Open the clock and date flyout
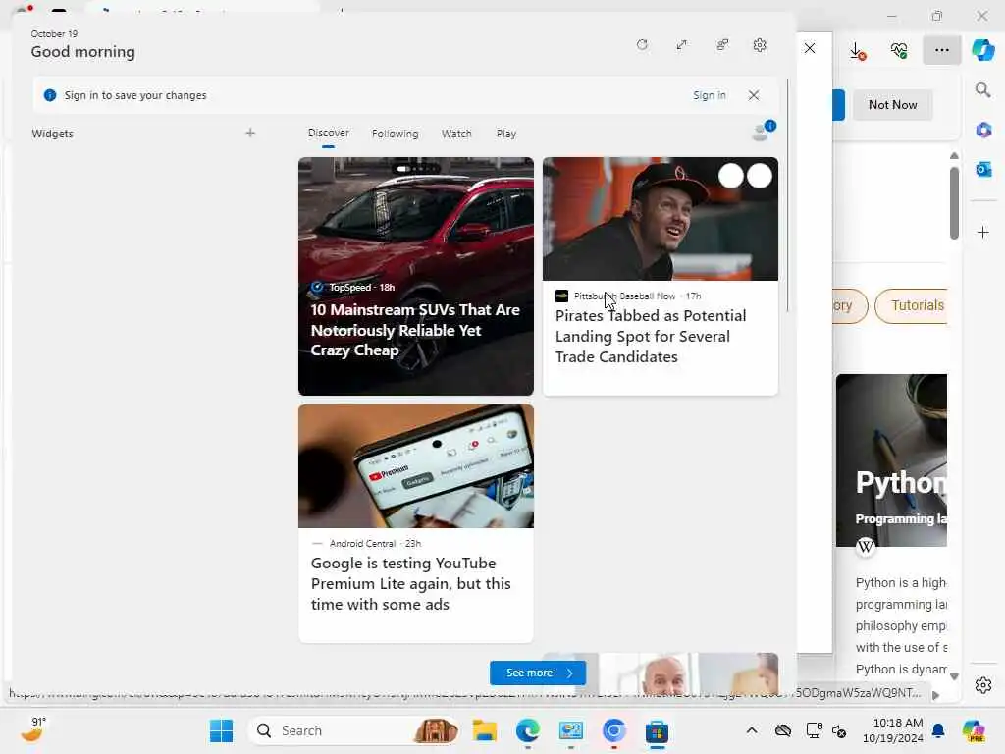The height and width of the screenshot is (754, 1005). tap(893, 730)
